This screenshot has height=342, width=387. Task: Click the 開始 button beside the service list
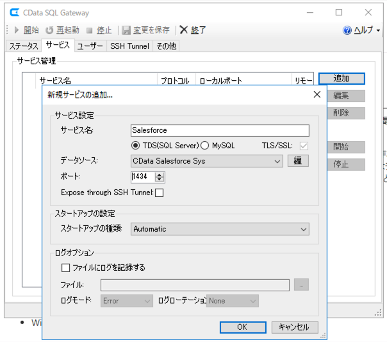(346, 147)
